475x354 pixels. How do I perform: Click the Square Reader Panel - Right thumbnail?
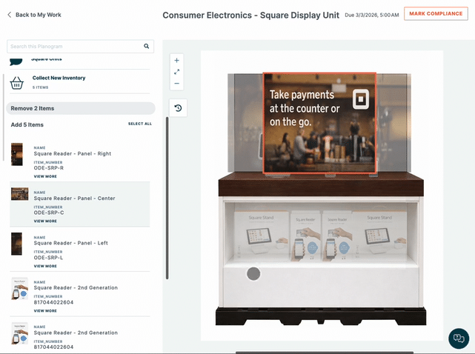[x=17, y=154]
